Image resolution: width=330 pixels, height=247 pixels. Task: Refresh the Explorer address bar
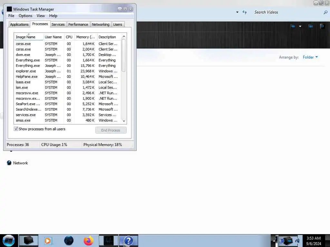245,12
